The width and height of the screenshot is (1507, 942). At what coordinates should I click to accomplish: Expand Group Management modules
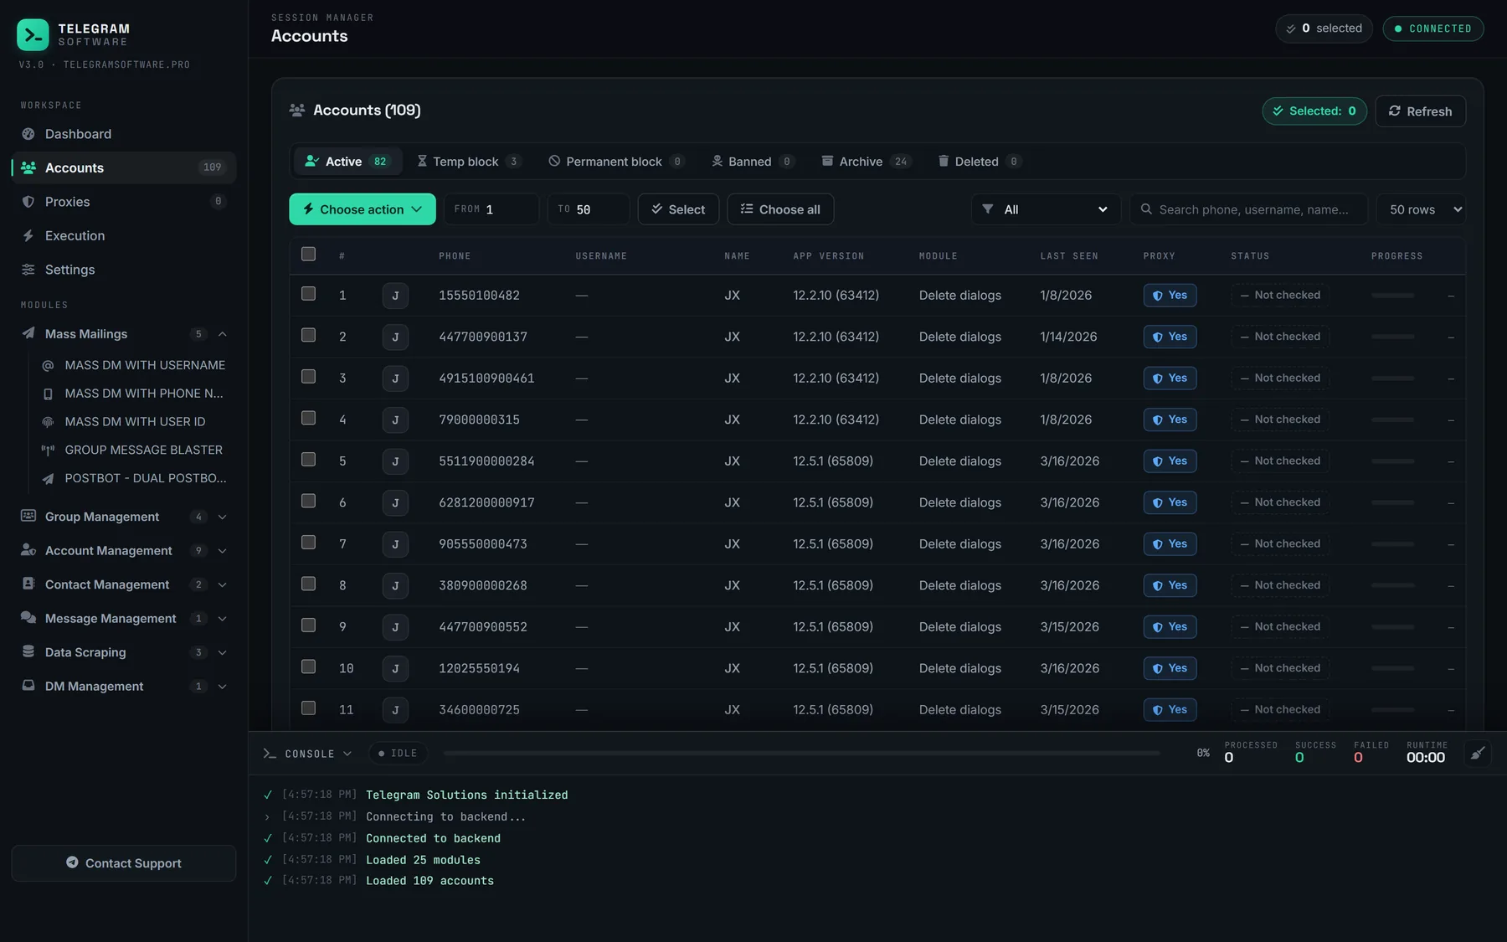click(x=124, y=517)
